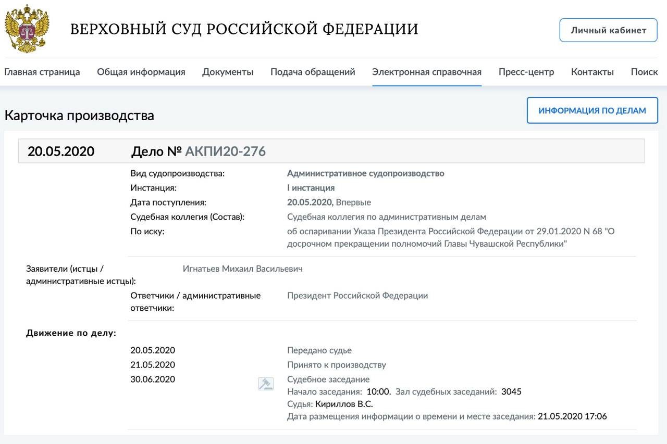Click the site title Верховный Суд Российской Федерации
The image size is (667, 444).
click(x=244, y=29)
